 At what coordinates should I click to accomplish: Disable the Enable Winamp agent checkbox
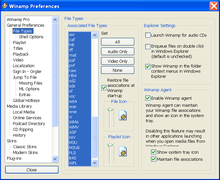pyautogui.click(x=148, y=98)
